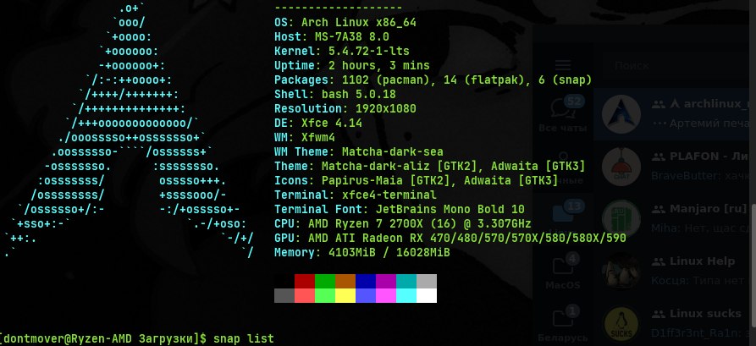756x346 pixels.
Task: Click the GPU: AMD ATI Radeon line
Action: pyautogui.click(x=450, y=238)
